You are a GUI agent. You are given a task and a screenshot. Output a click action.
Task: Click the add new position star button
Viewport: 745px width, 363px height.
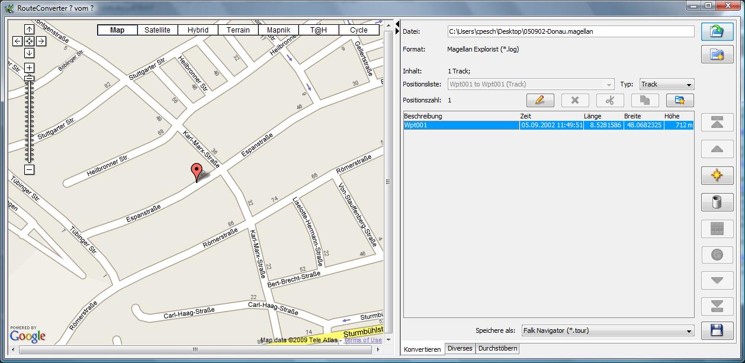tap(717, 175)
